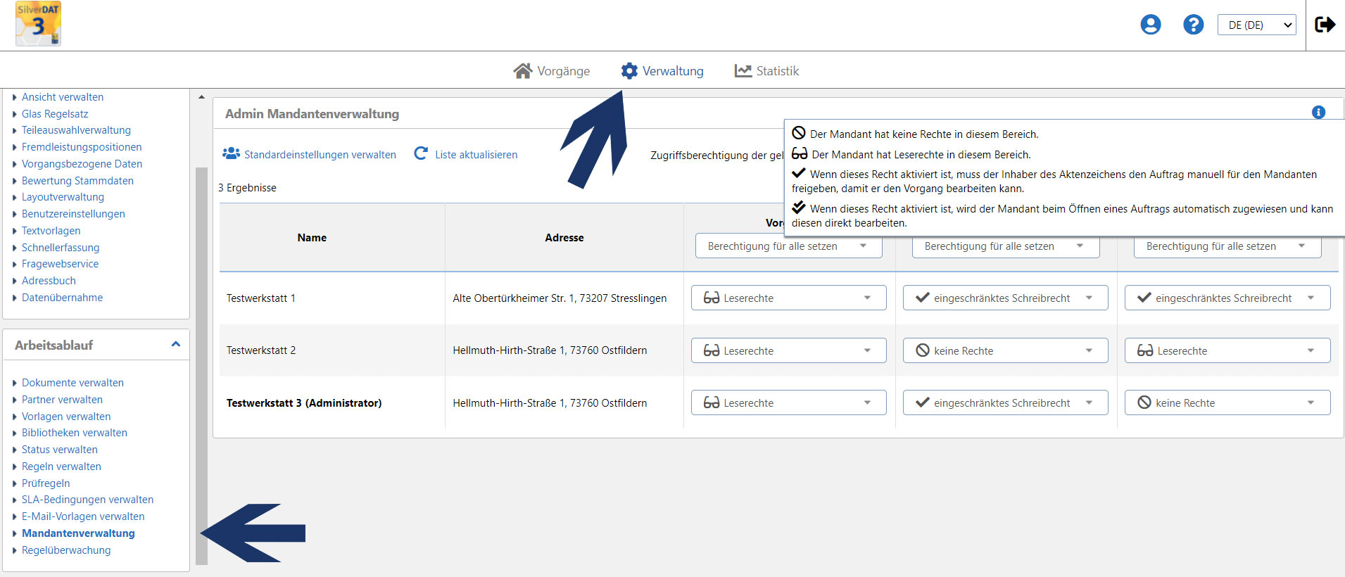The image size is (1345, 577).
Task: Switch to the Vorgänge tab
Action: pos(552,71)
